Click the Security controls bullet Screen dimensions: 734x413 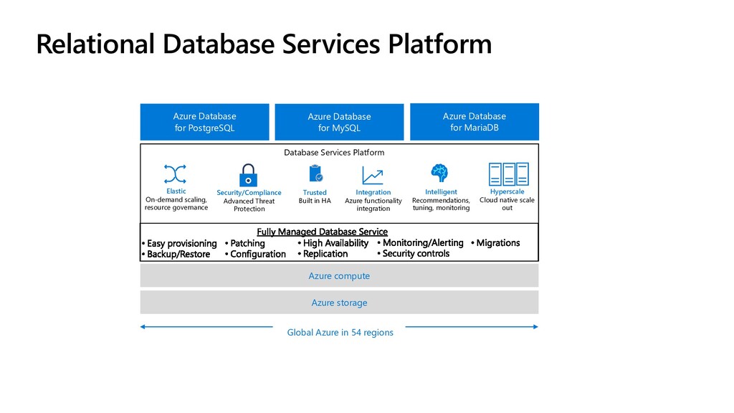coord(414,253)
